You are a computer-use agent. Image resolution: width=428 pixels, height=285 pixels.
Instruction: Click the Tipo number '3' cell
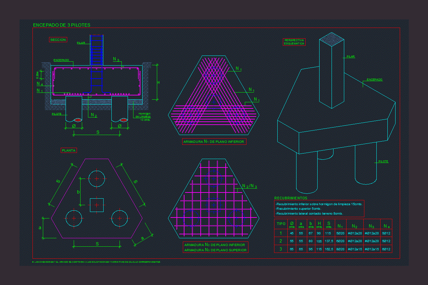pos(281,249)
